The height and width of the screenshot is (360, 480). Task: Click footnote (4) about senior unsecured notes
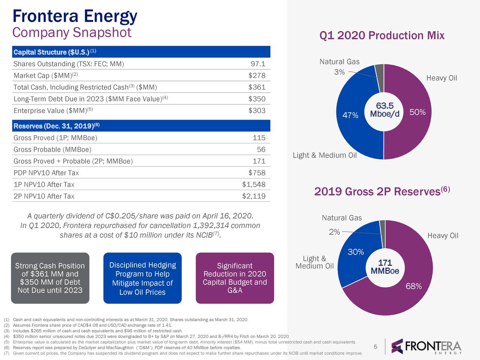(x=146, y=336)
